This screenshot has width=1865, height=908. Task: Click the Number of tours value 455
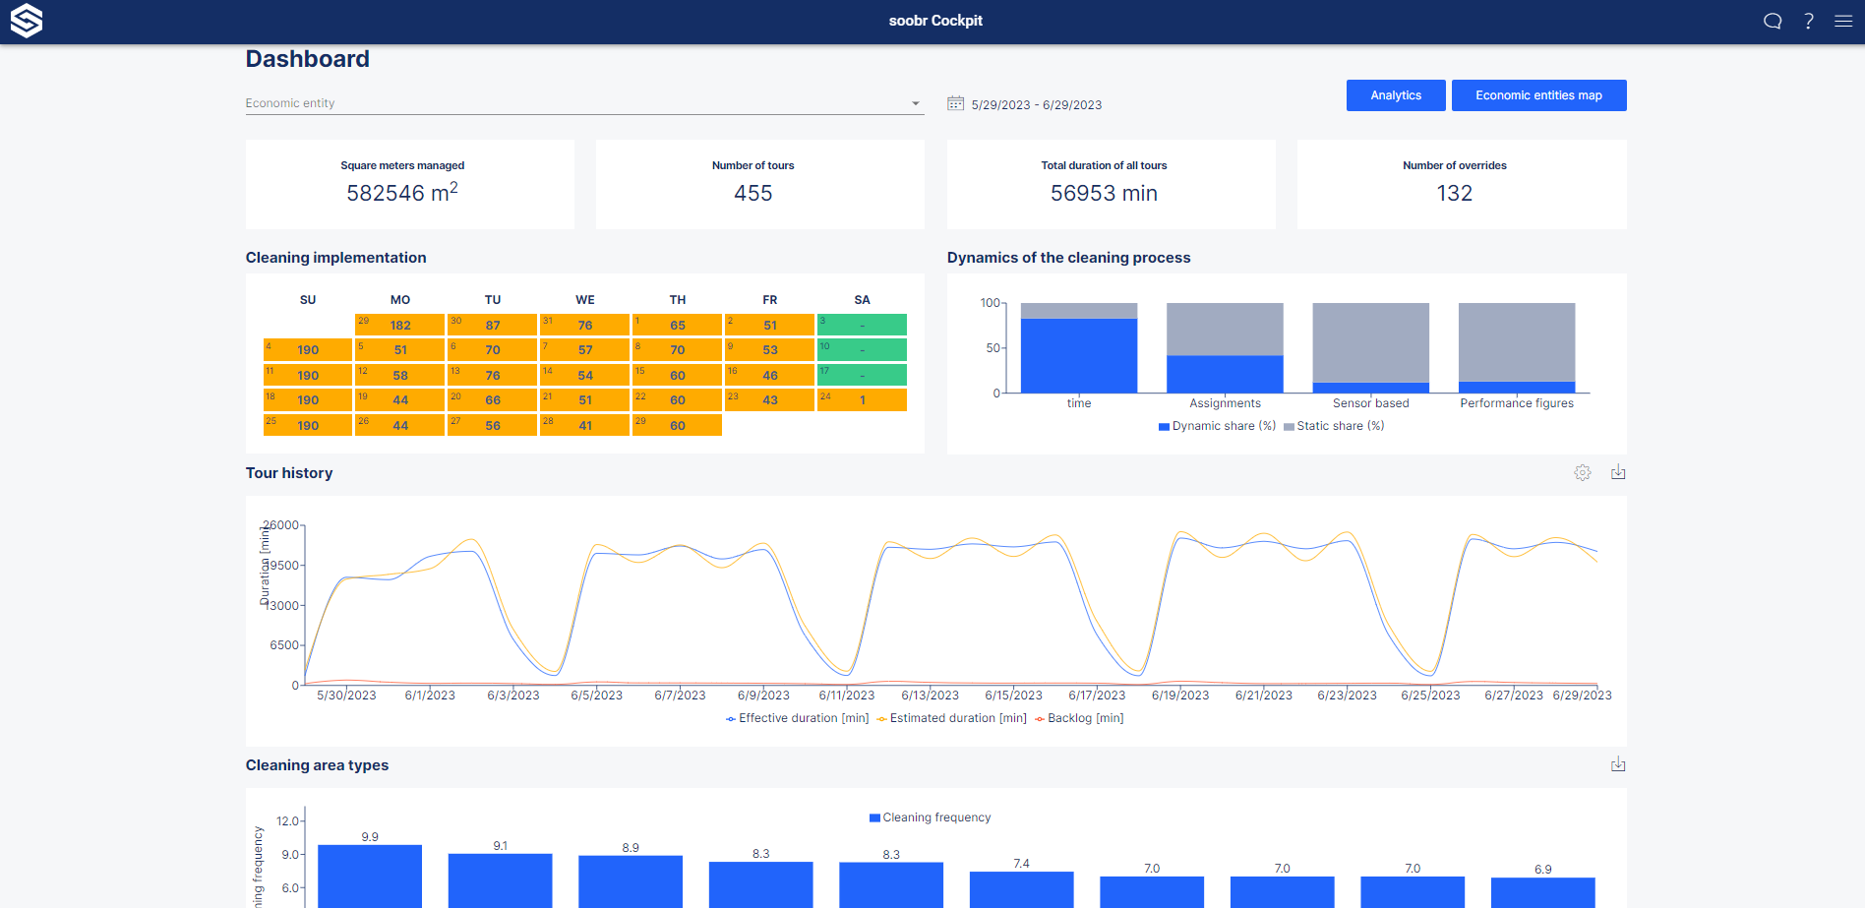753,194
